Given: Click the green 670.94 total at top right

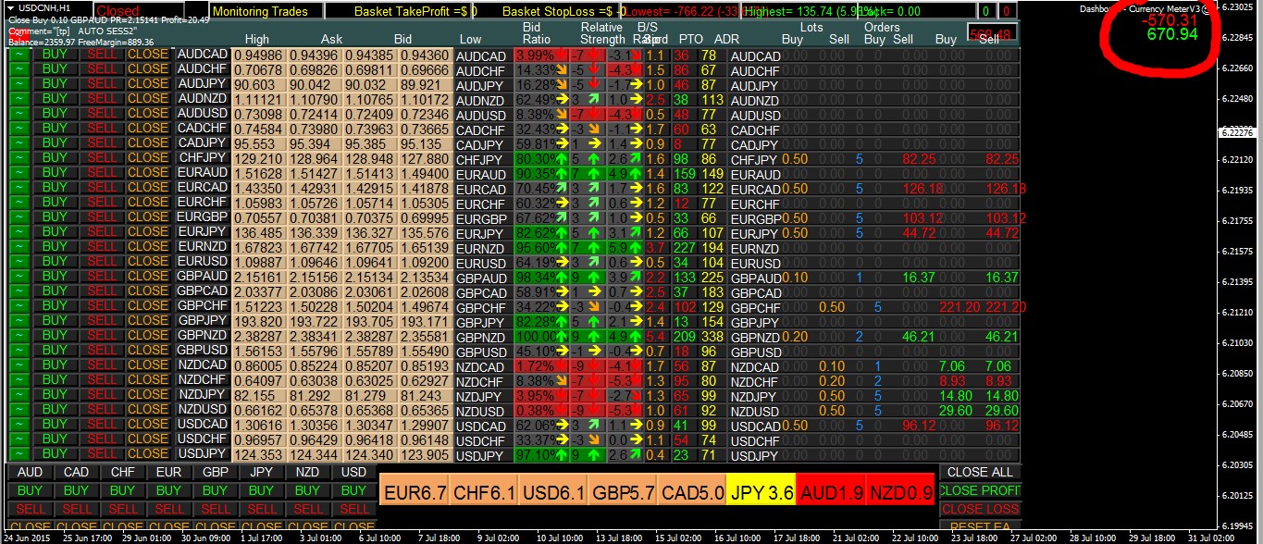Looking at the screenshot, I should click(1171, 34).
